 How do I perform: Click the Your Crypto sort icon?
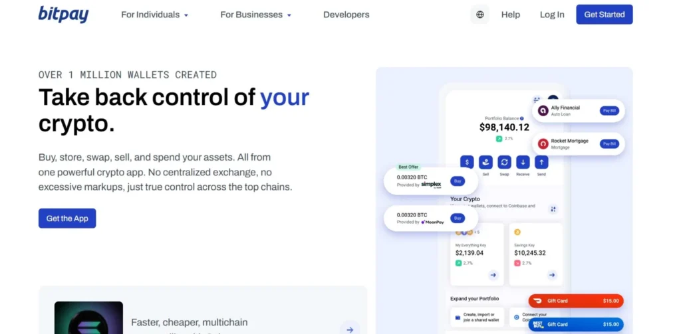click(553, 209)
